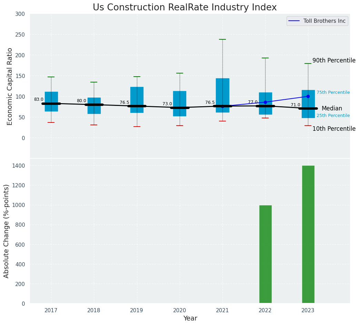The height and width of the screenshot is (325, 359).
Task: Click the Toll Brothers 2022 blue data point
Action: pos(265,102)
